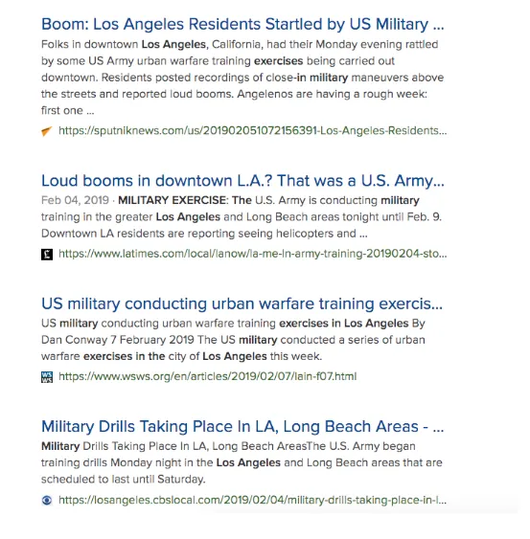
Task: Click the LA Times black favicon
Action: point(47,255)
